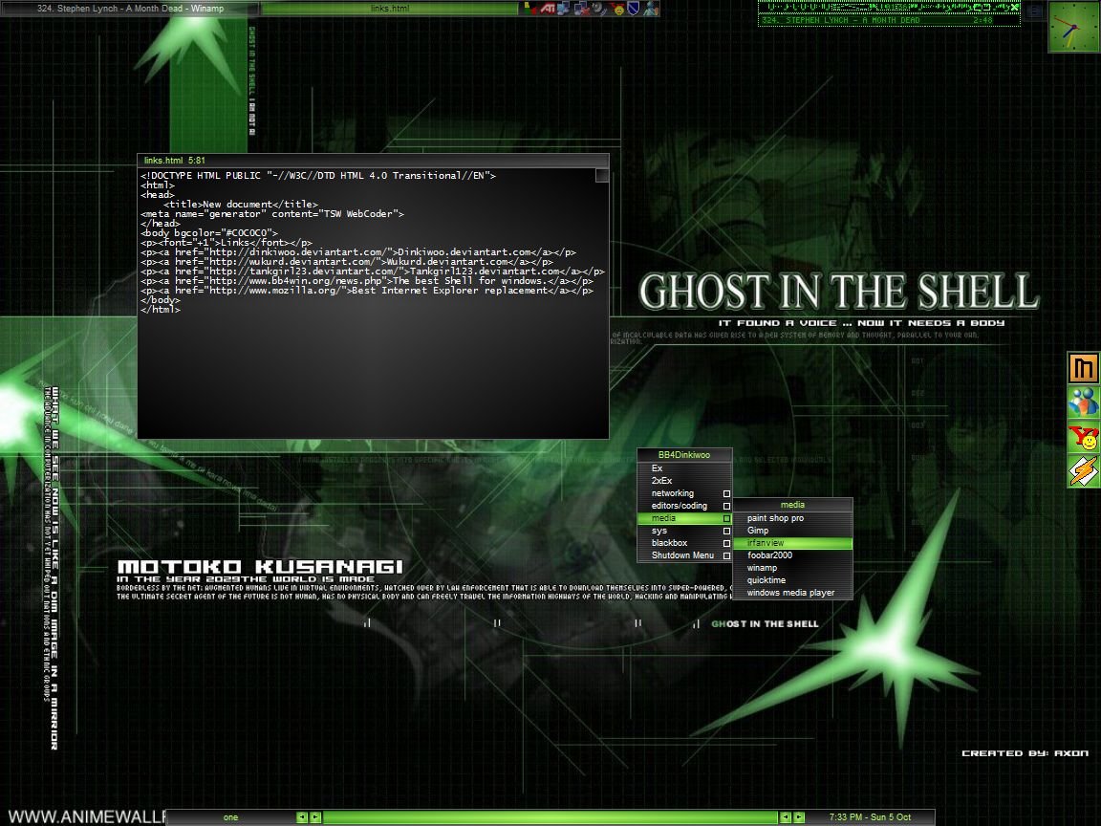The image size is (1101, 826).
Task: Click the workspace label 'one'
Action: [230, 816]
